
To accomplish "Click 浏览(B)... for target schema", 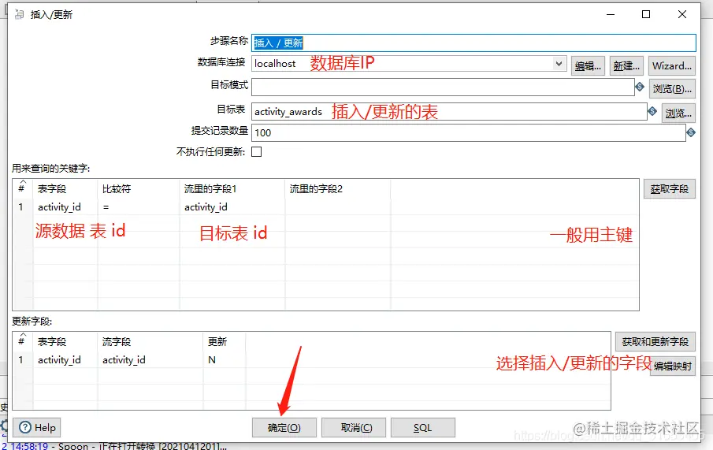I will (x=672, y=89).
